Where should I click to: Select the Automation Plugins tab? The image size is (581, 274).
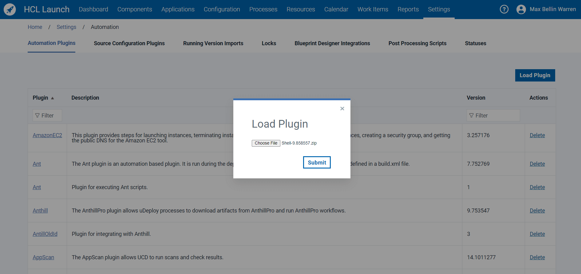(51, 43)
